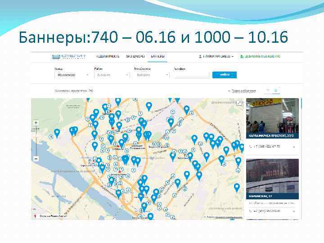Click the Нарымская, 17 title bar
324x243 pixels.
pos(272,196)
